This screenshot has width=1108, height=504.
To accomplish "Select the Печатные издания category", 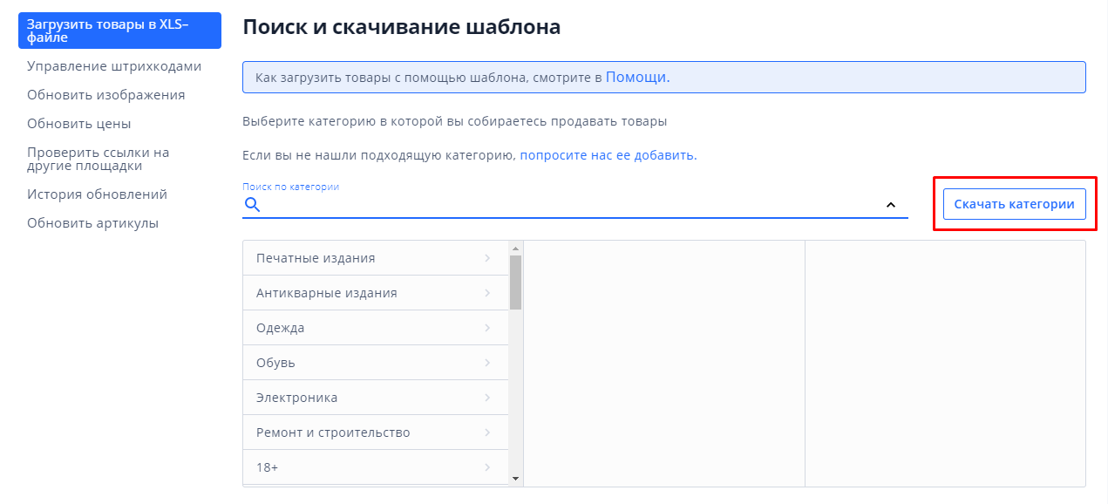I will tap(376, 258).
